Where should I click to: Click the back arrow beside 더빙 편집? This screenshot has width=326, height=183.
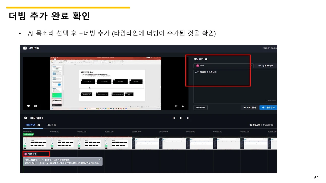[x=25, y=48]
